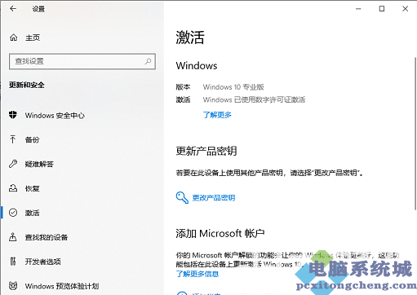The image size is (417, 295).
Task: Open 疑难解答 troubleshooting page
Action: tap(39, 164)
